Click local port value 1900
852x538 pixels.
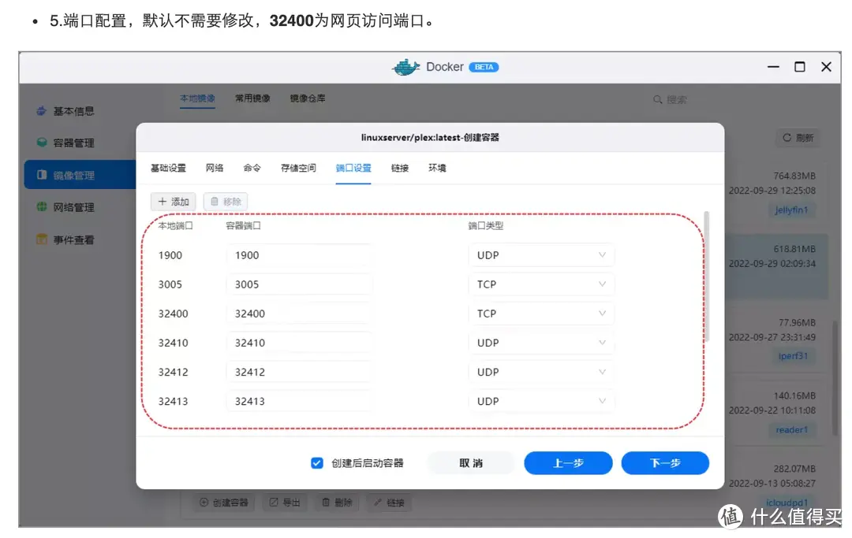pyautogui.click(x=170, y=255)
